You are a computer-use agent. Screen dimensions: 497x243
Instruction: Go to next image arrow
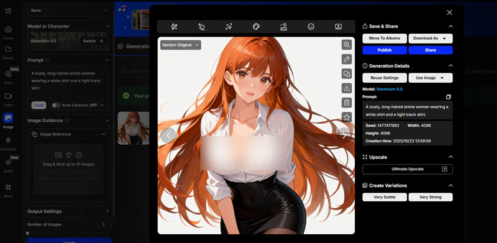(x=344, y=135)
